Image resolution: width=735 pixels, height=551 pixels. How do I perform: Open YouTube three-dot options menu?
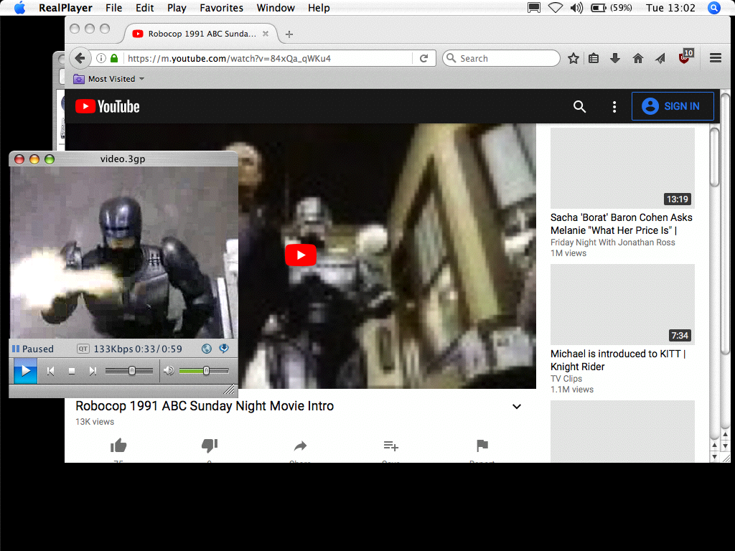pyautogui.click(x=614, y=107)
